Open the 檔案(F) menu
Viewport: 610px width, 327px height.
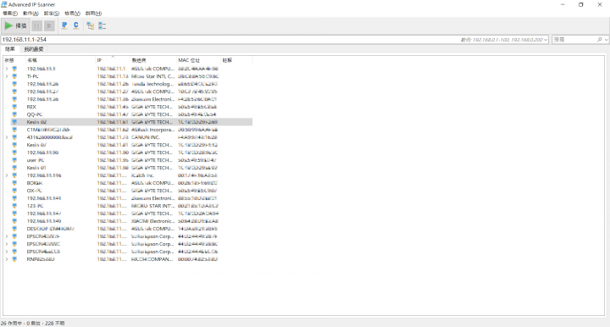click(x=10, y=14)
